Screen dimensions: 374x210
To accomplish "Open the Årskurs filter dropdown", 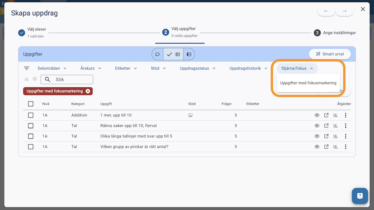I will coord(91,68).
